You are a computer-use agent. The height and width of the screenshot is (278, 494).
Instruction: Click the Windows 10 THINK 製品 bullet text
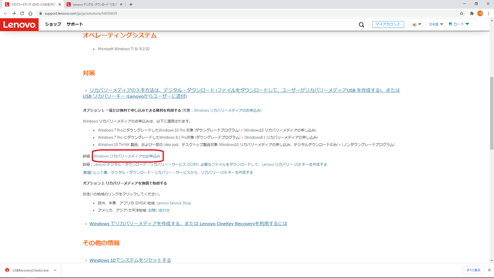246,145
